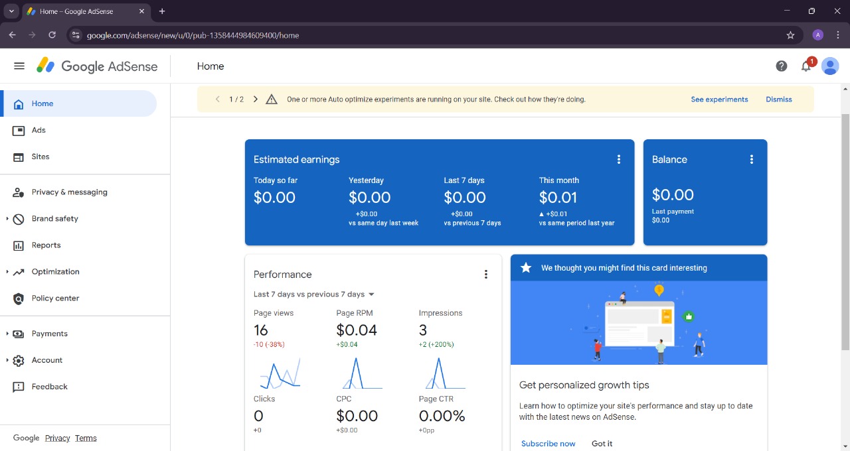Click Subscribe now on the tips card
The height and width of the screenshot is (451, 850).
click(549, 444)
